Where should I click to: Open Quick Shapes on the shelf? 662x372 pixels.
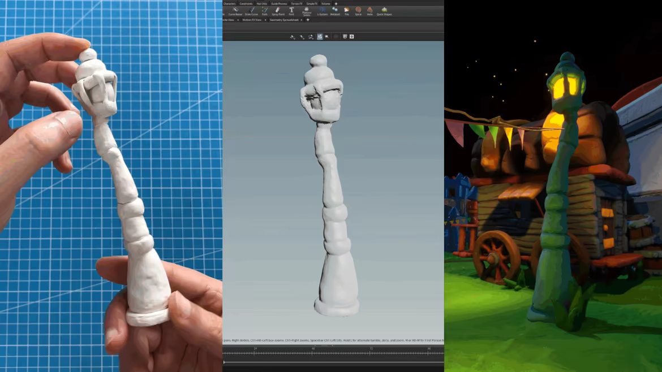click(x=384, y=11)
